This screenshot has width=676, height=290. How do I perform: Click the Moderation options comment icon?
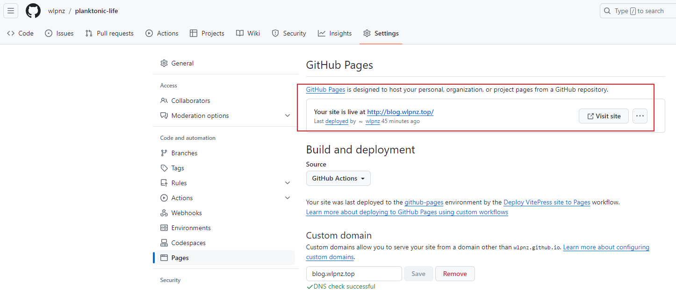(164, 116)
